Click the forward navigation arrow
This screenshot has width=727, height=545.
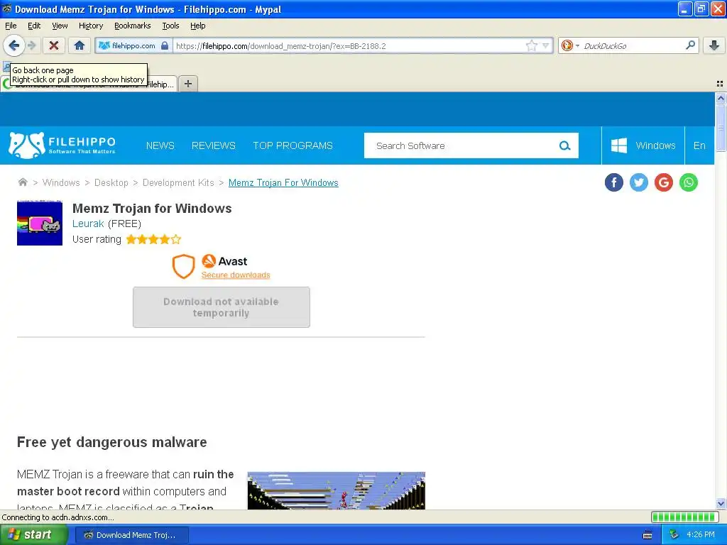pos(31,45)
